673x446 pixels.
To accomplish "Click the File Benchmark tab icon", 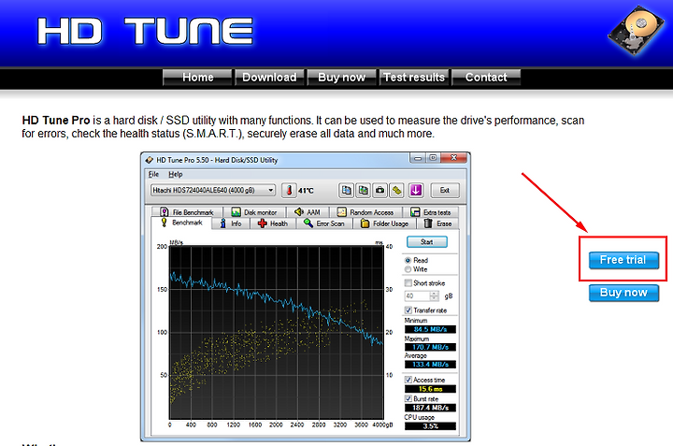I will click(164, 212).
